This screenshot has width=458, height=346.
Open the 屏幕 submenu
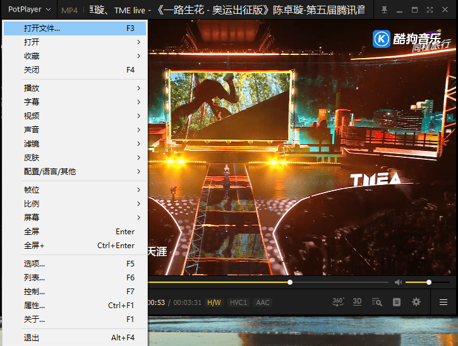75,218
